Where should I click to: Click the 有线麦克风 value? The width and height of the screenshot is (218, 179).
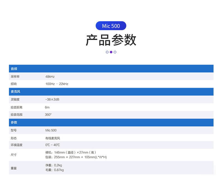pos(52,138)
